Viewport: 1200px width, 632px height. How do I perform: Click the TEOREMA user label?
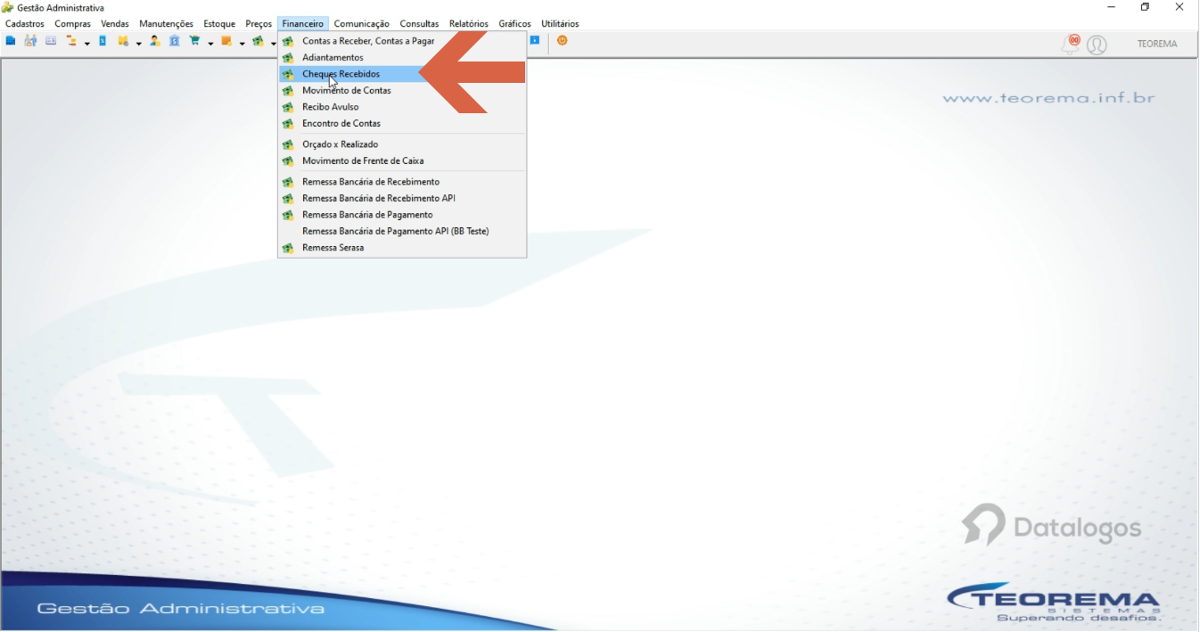coord(1157,44)
